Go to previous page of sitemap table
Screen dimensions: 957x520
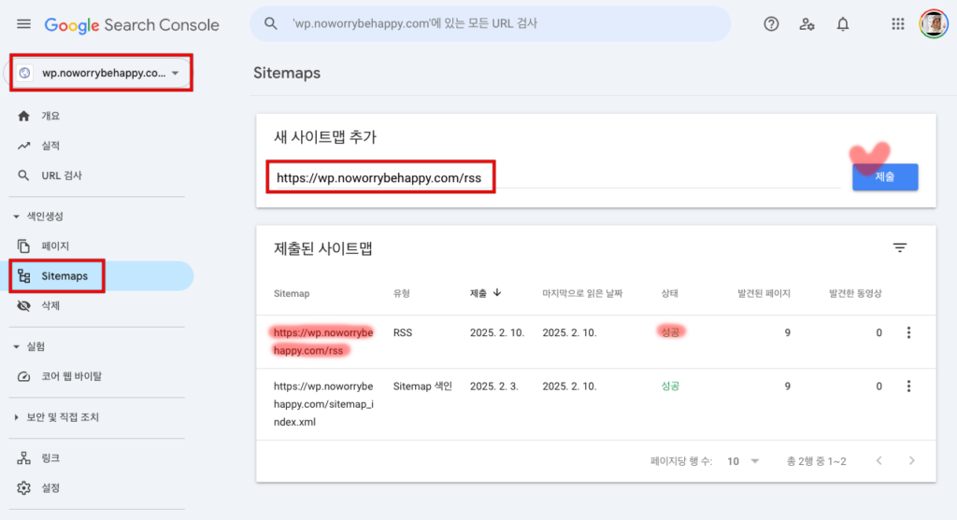879,461
